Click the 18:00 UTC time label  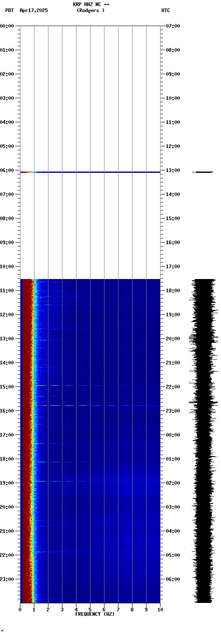click(173, 291)
